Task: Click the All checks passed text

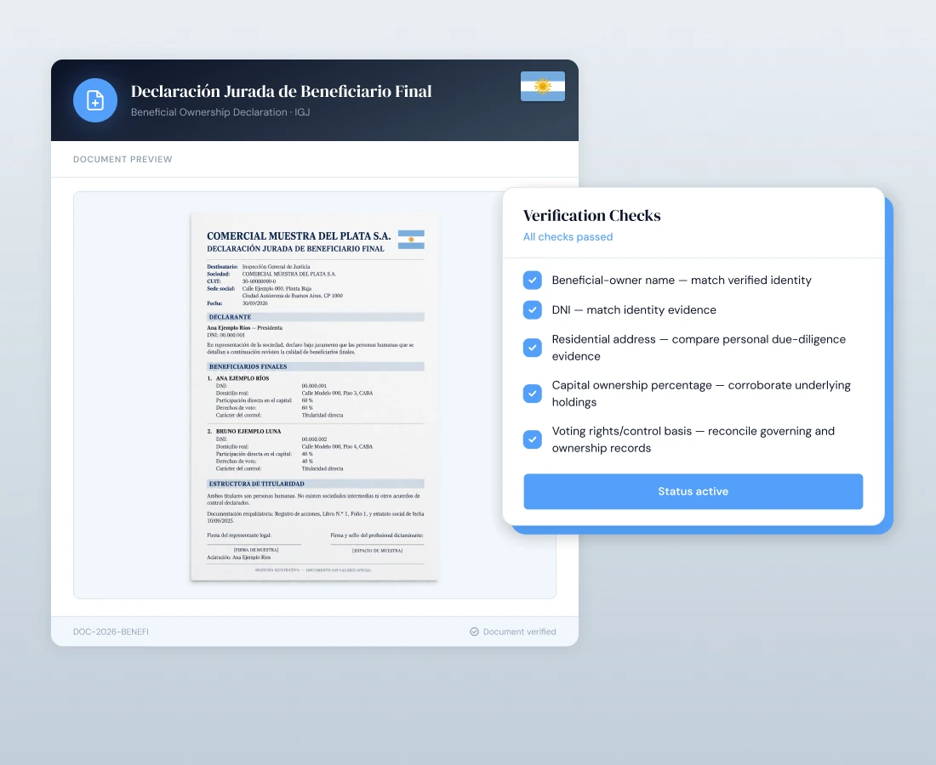Action: point(568,236)
